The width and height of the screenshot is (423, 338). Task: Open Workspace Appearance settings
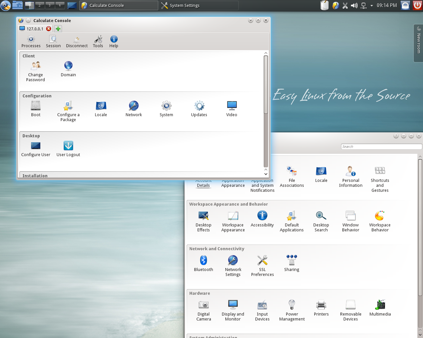pyautogui.click(x=233, y=221)
